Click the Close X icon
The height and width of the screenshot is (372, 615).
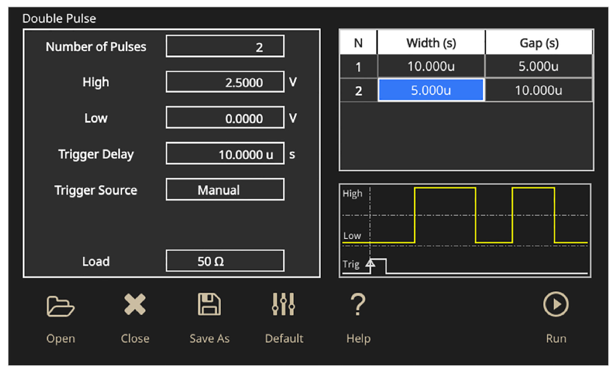(x=135, y=304)
